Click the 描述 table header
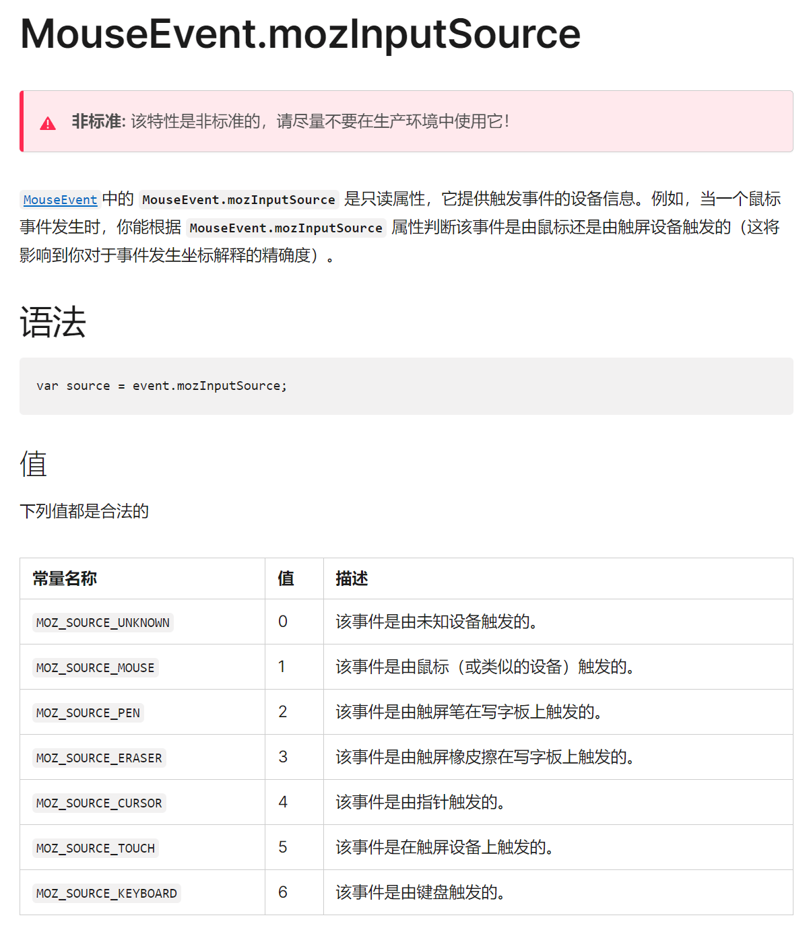 coord(351,578)
